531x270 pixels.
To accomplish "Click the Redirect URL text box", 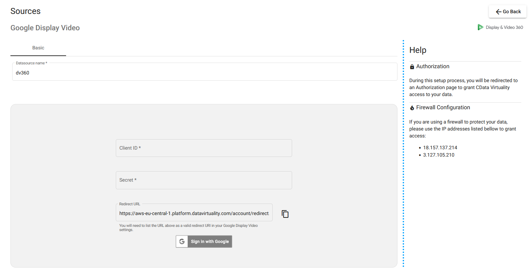I will tap(194, 214).
